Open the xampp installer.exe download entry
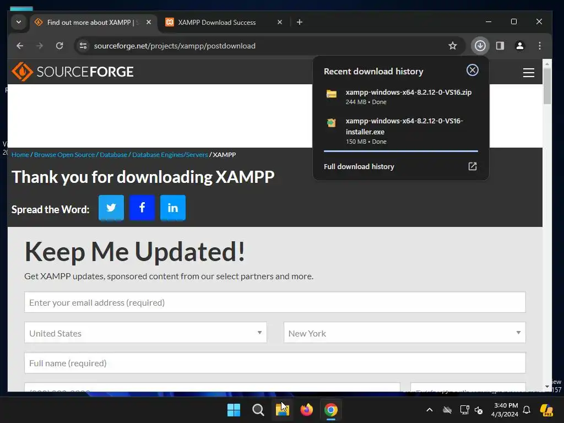Screen dimensions: 564x423 (401, 131)
